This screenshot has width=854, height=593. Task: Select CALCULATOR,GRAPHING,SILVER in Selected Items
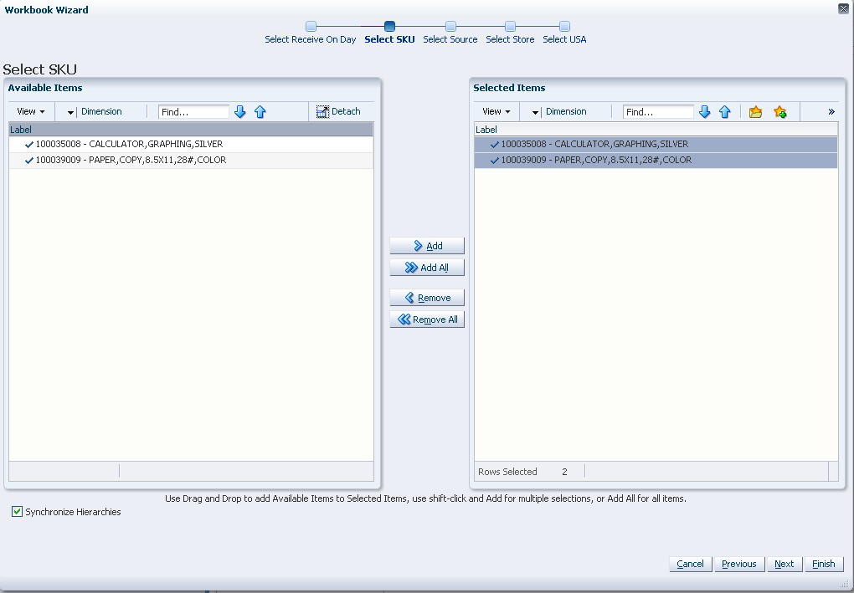656,144
